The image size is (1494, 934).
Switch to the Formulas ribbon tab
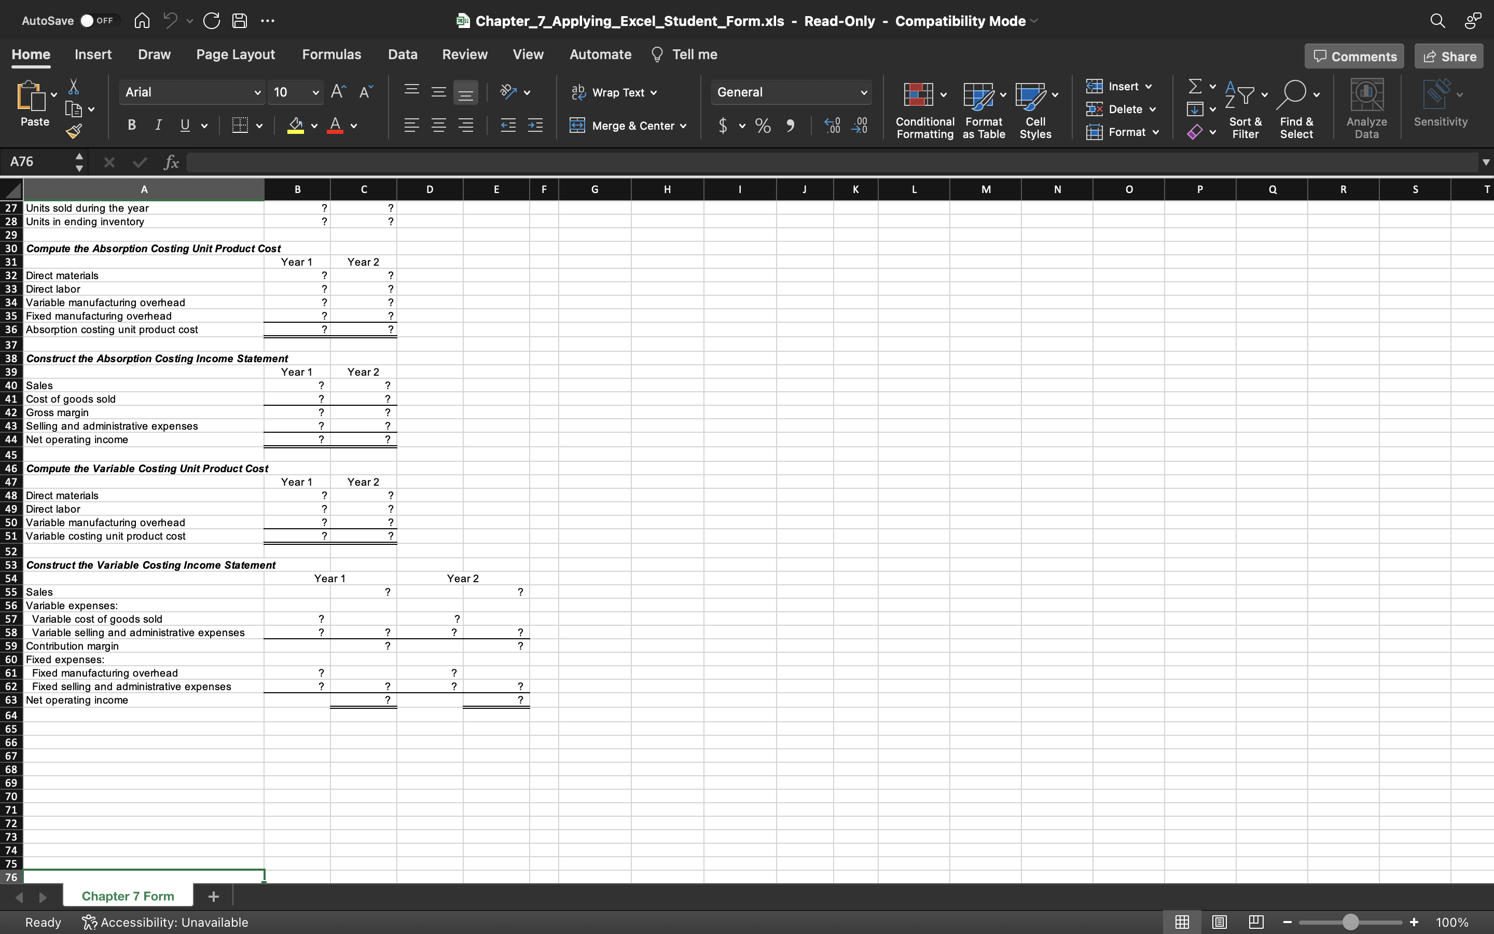331,54
